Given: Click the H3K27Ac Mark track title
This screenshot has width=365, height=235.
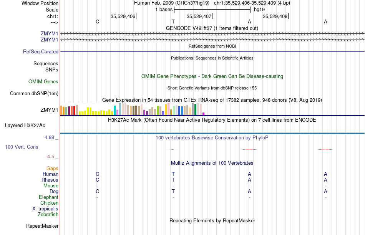Looking at the screenshot, I should [x=212, y=120].
